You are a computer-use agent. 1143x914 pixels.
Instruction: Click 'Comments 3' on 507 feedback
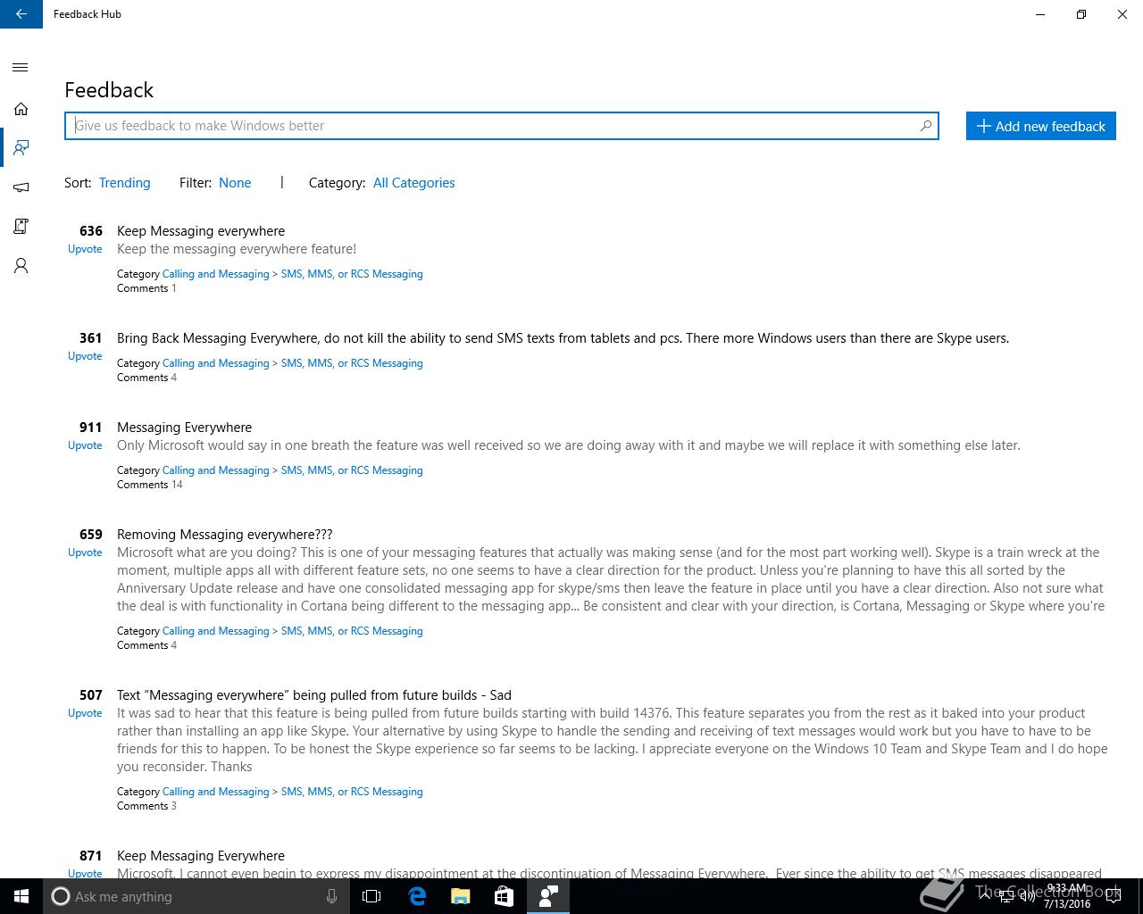(x=146, y=806)
